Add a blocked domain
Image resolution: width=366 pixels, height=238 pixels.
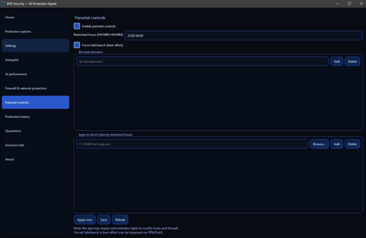(337, 61)
